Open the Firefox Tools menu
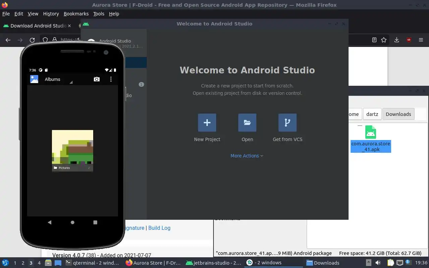The image size is (429, 268). 99,14
